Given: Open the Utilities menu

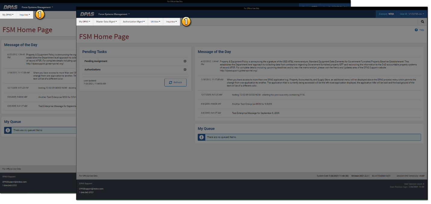Looking at the screenshot, I should pos(156,22).
